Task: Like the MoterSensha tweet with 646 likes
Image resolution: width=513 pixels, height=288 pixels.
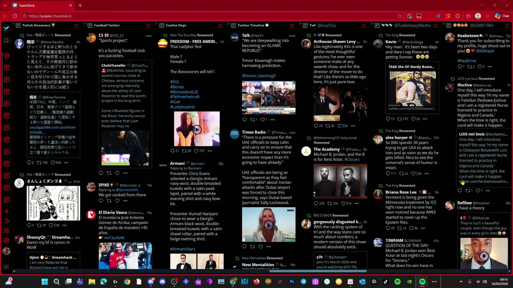Action: coord(53,162)
